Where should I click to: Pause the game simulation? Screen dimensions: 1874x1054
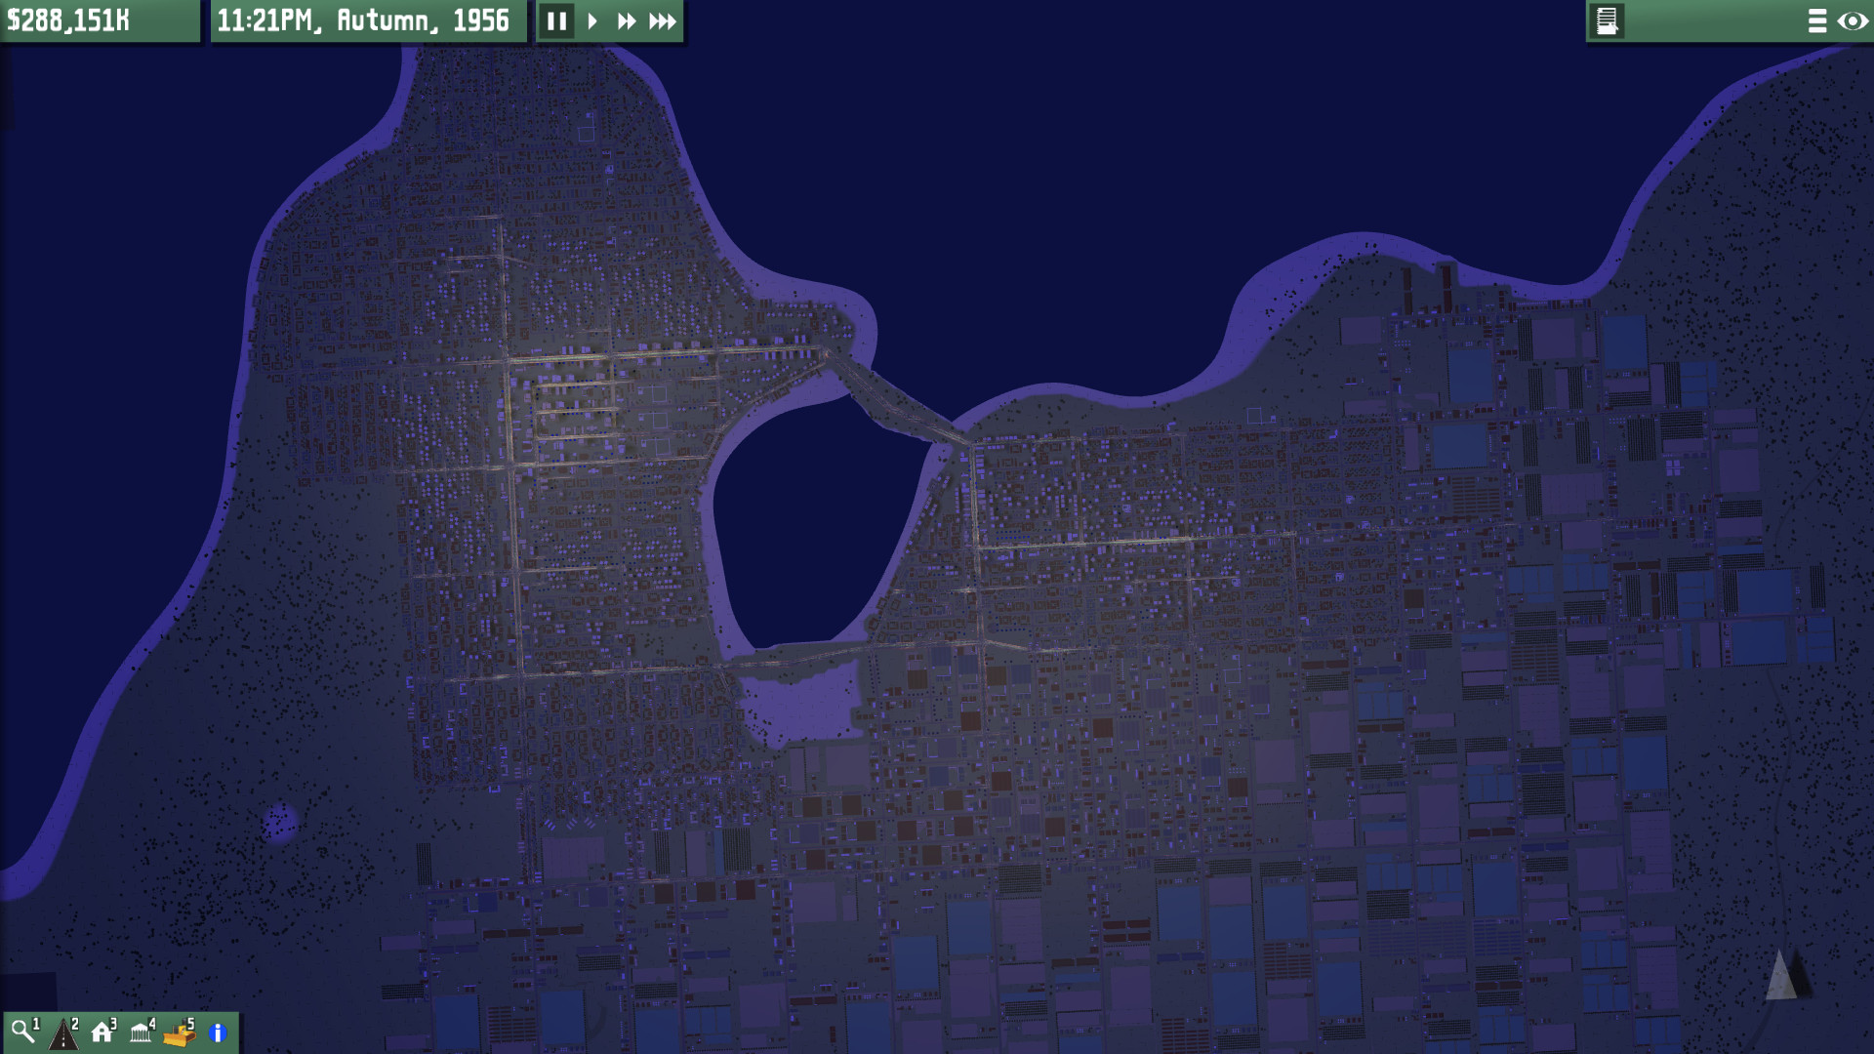pos(556,20)
